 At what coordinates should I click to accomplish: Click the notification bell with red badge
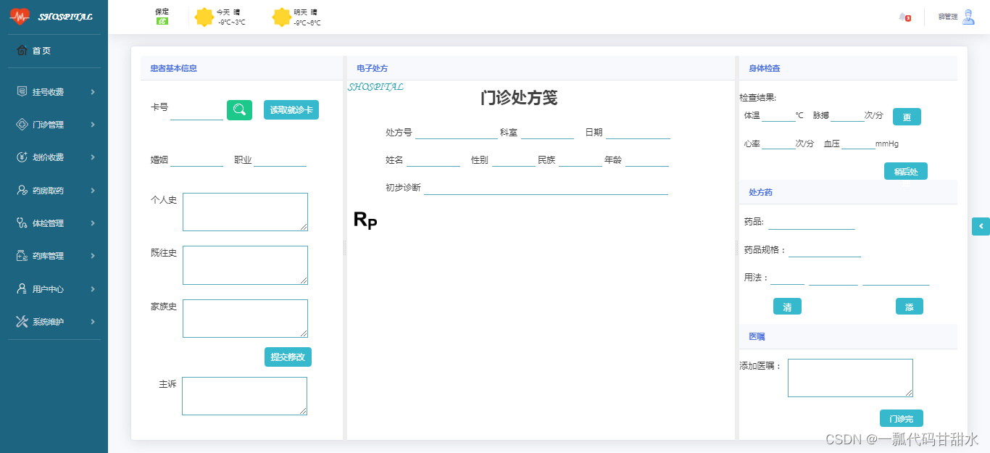(904, 17)
